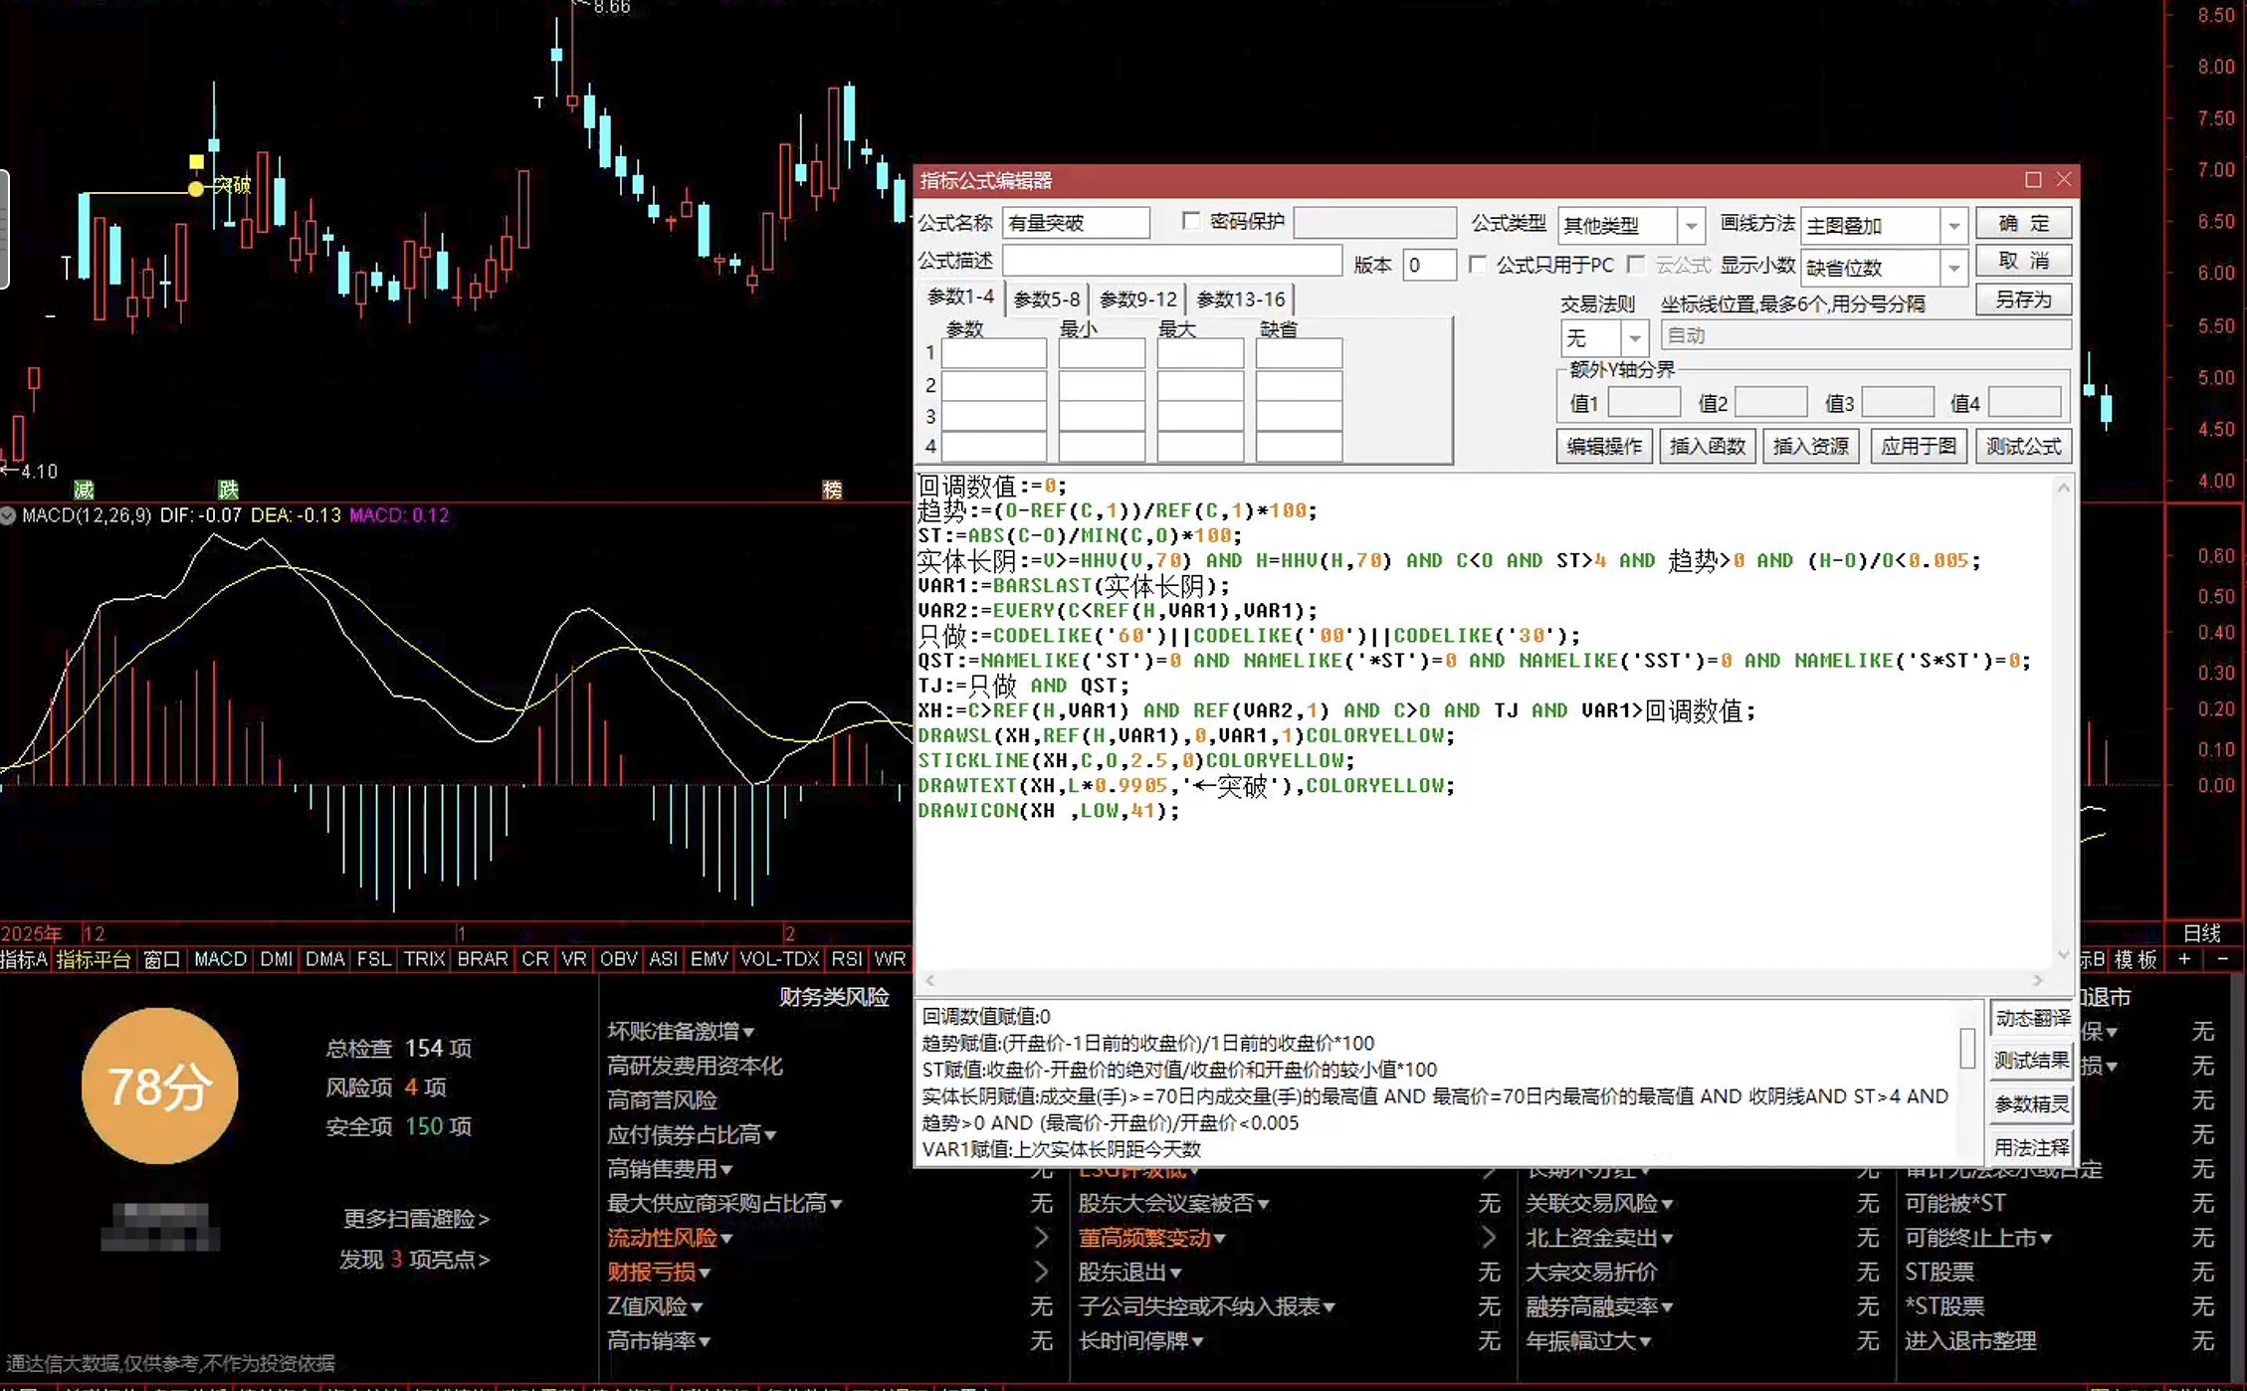Open the 画线方法 dropdown
The width and height of the screenshot is (2247, 1391).
click(x=1954, y=226)
